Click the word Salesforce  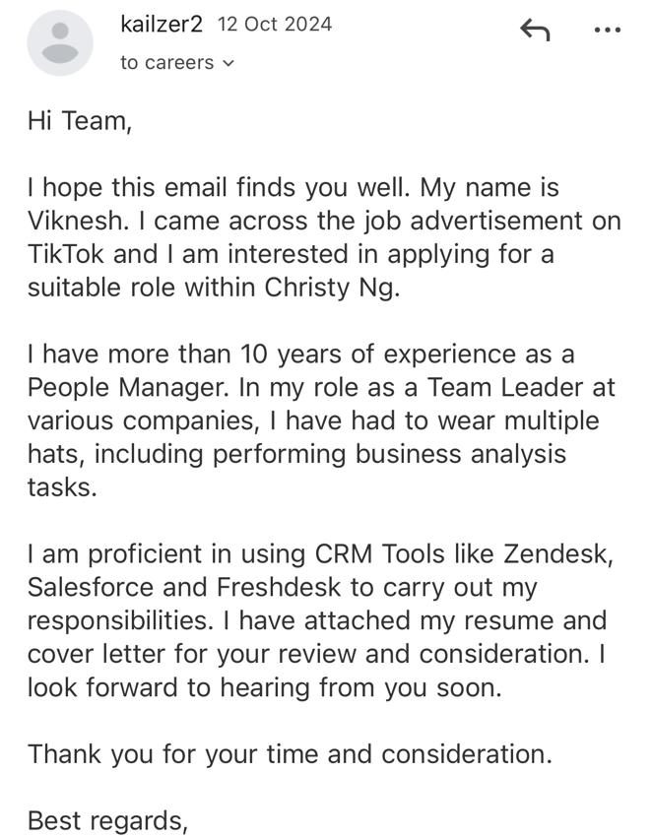pos(92,588)
